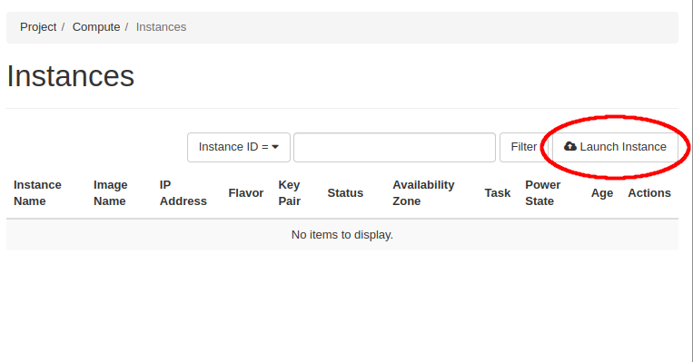Sort instances by Age column

coord(602,193)
